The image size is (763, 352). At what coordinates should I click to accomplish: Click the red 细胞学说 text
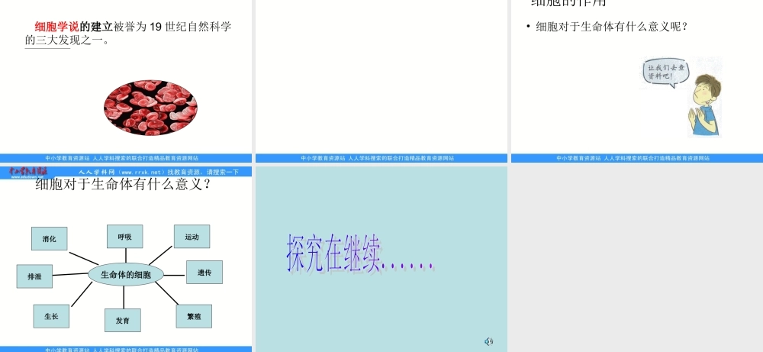[x=57, y=27]
